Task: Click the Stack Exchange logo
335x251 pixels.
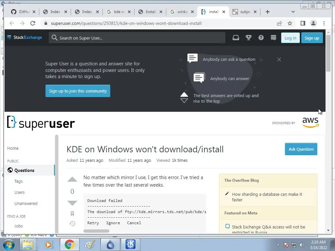Action: (25, 38)
